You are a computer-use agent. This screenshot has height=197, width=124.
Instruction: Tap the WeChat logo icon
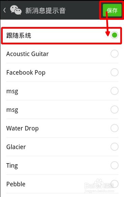pos(16,10)
